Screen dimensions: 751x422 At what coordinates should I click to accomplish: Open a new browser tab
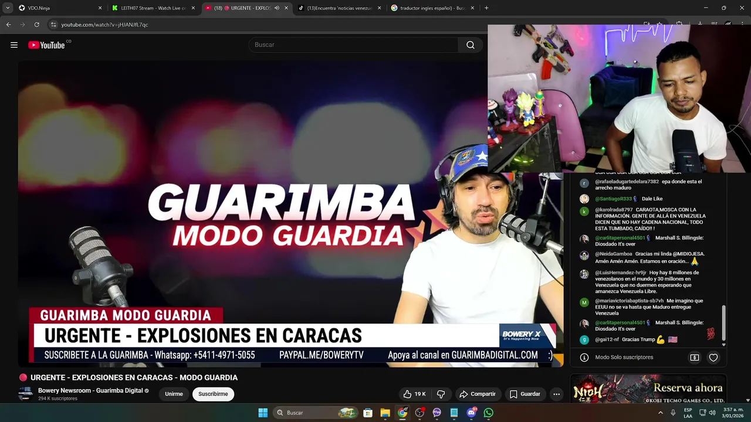pyautogui.click(x=486, y=8)
